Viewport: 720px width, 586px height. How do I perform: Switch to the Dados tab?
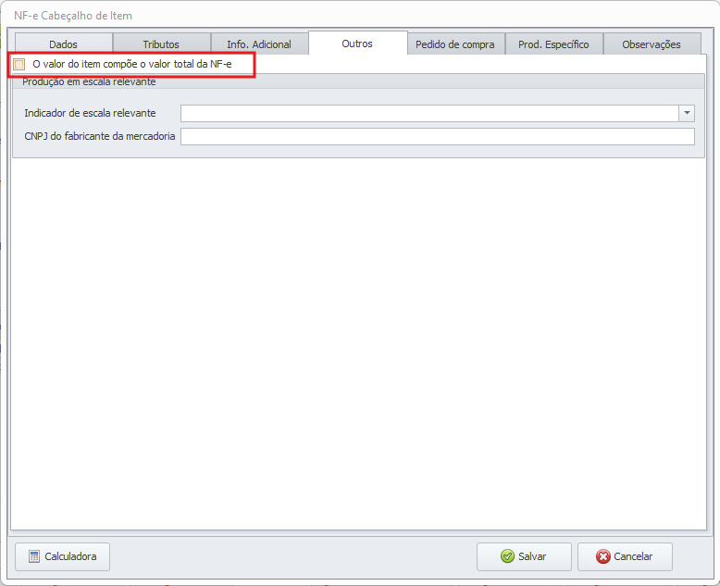click(x=63, y=44)
